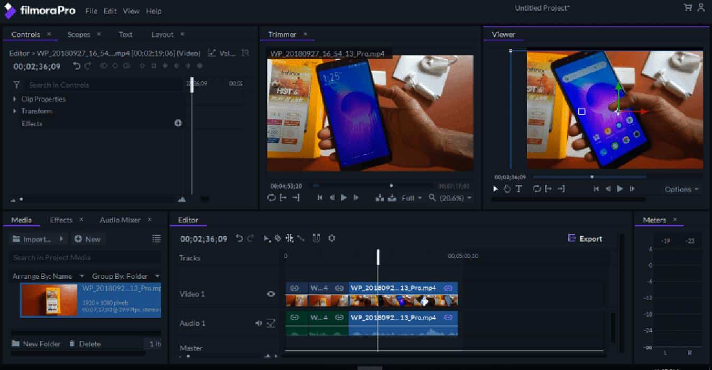Open the Effects tab beside Media
Image resolution: width=712 pixels, height=370 pixels.
pyautogui.click(x=61, y=220)
